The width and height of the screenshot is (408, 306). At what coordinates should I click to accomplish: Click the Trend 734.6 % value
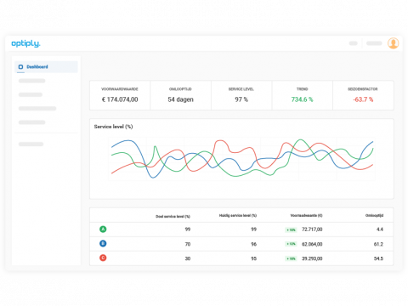pos(302,99)
